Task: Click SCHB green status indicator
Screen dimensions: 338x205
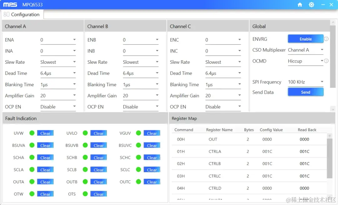Action: click(x=85, y=157)
